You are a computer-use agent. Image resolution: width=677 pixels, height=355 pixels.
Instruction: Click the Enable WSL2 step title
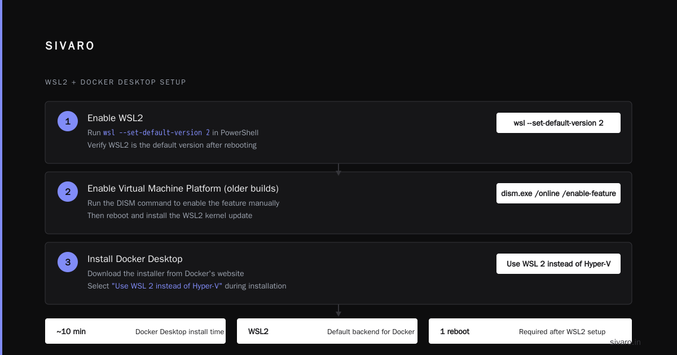(115, 118)
